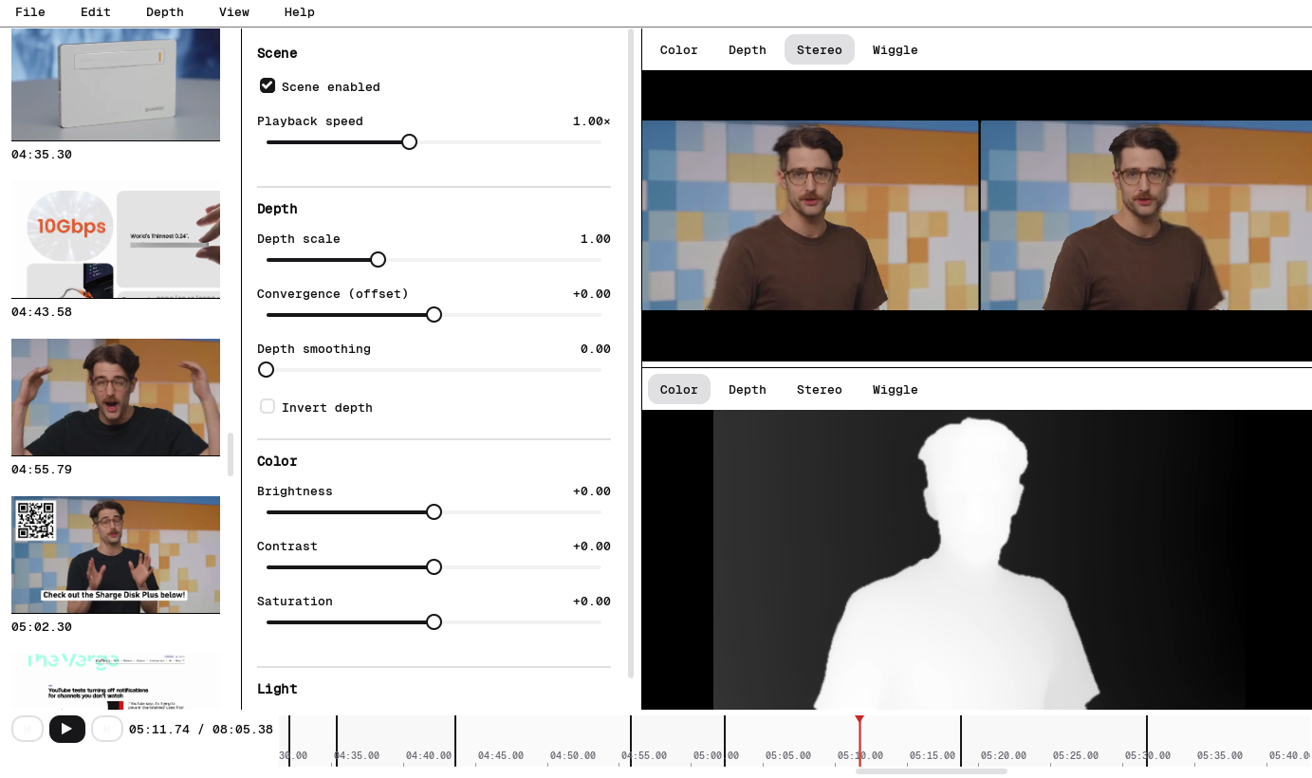Click the Saturation slider handle
This screenshot has height=778, width=1312.
click(434, 621)
